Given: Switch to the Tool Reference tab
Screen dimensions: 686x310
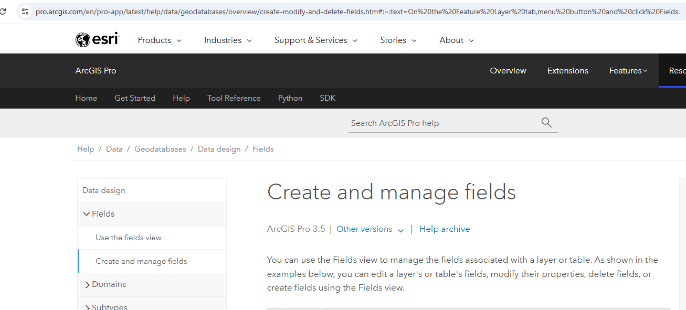Looking at the screenshot, I should click(x=234, y=98).
